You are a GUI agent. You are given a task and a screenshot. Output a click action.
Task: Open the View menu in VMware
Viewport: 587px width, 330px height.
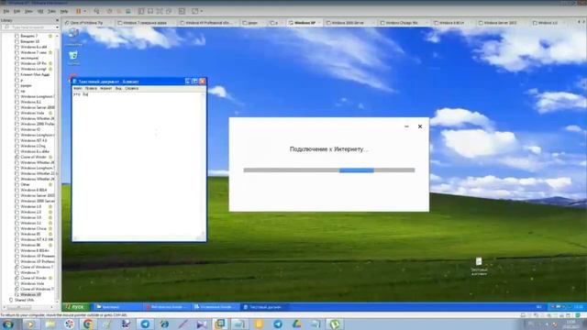(28, 11)
